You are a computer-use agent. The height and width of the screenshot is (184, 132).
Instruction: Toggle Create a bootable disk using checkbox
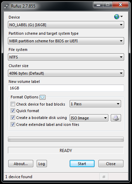[x=13, y=118]
